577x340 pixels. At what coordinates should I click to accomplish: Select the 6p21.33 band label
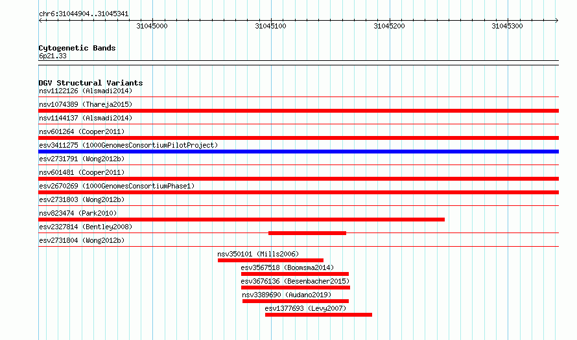click(x=53, y=56)
